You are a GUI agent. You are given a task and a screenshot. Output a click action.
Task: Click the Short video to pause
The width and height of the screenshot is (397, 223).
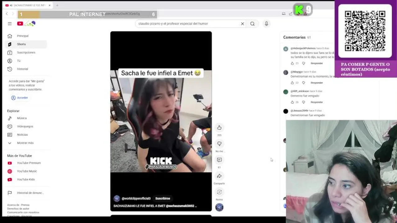coord(161,121)
